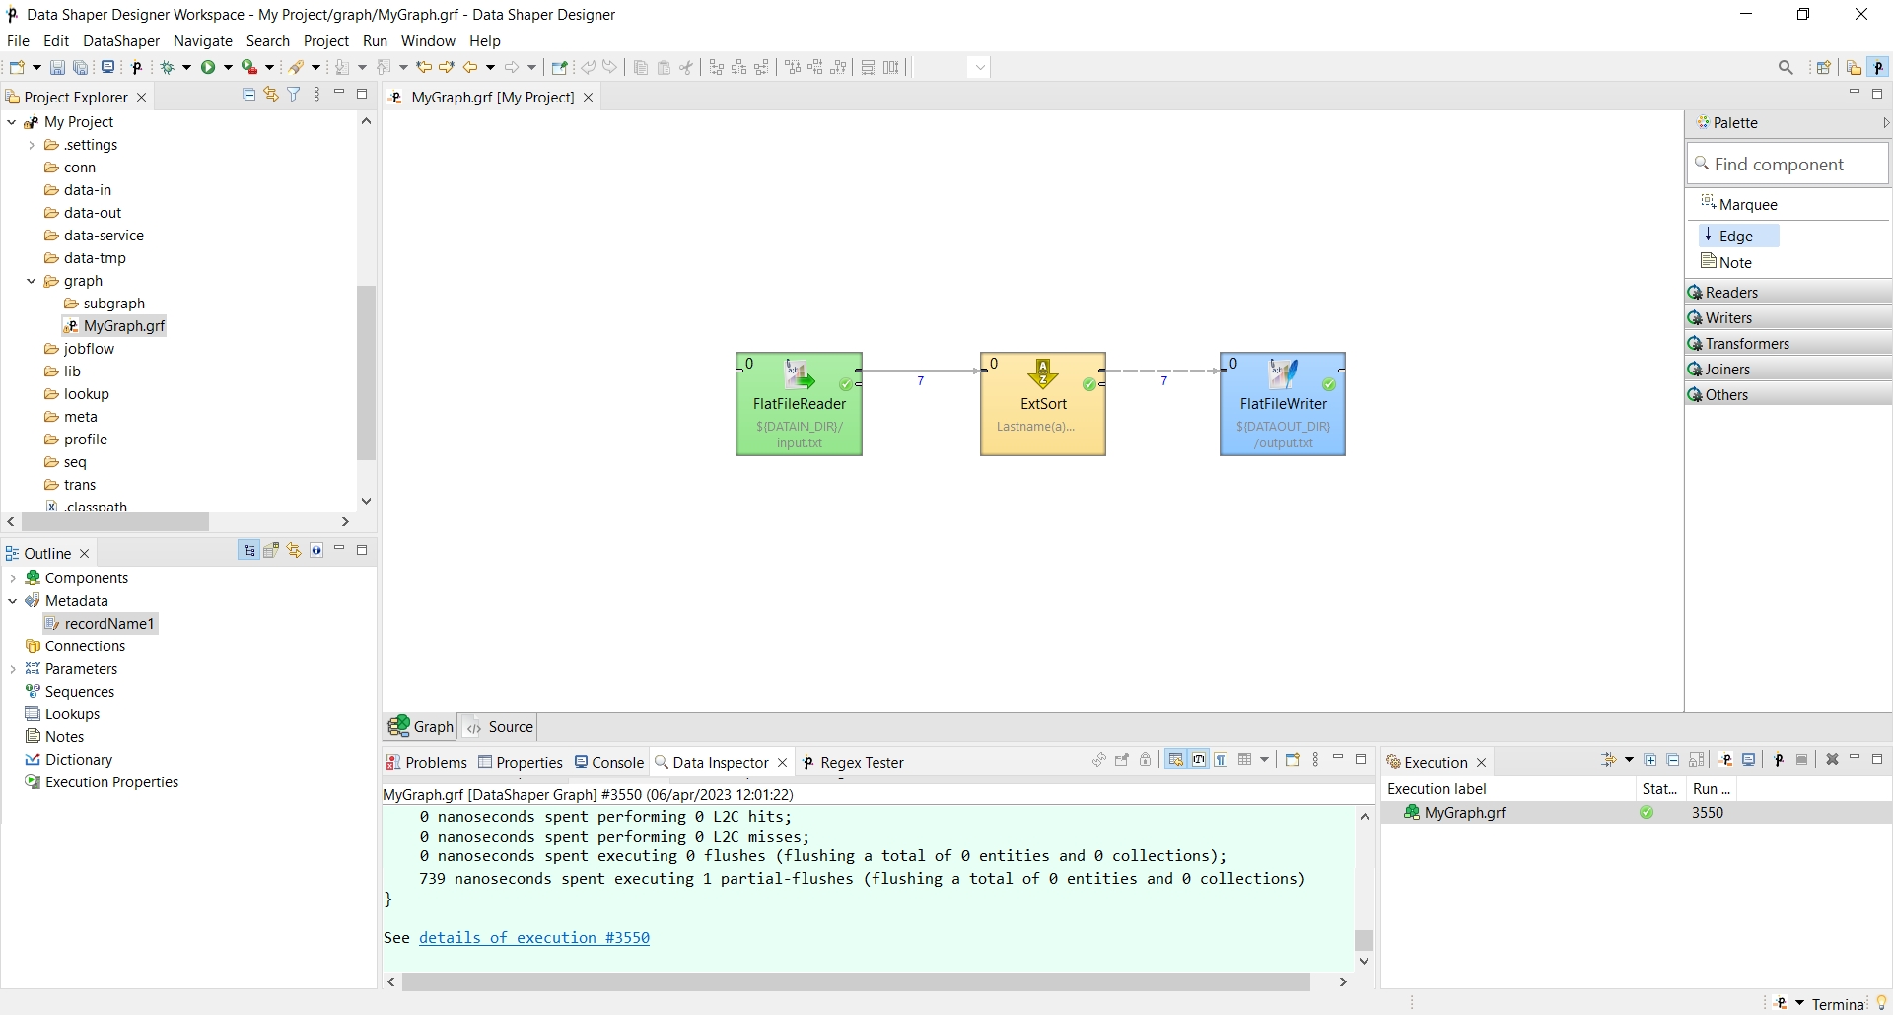Click the lightbulb tip icon in the status bar

pyautogui.click(x=1881, y=1003)
